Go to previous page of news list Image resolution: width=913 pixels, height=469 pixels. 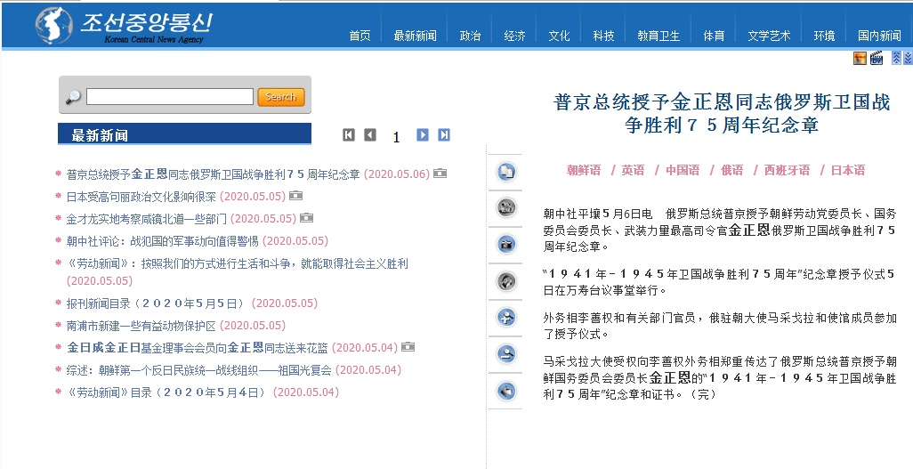pos(370,135)
